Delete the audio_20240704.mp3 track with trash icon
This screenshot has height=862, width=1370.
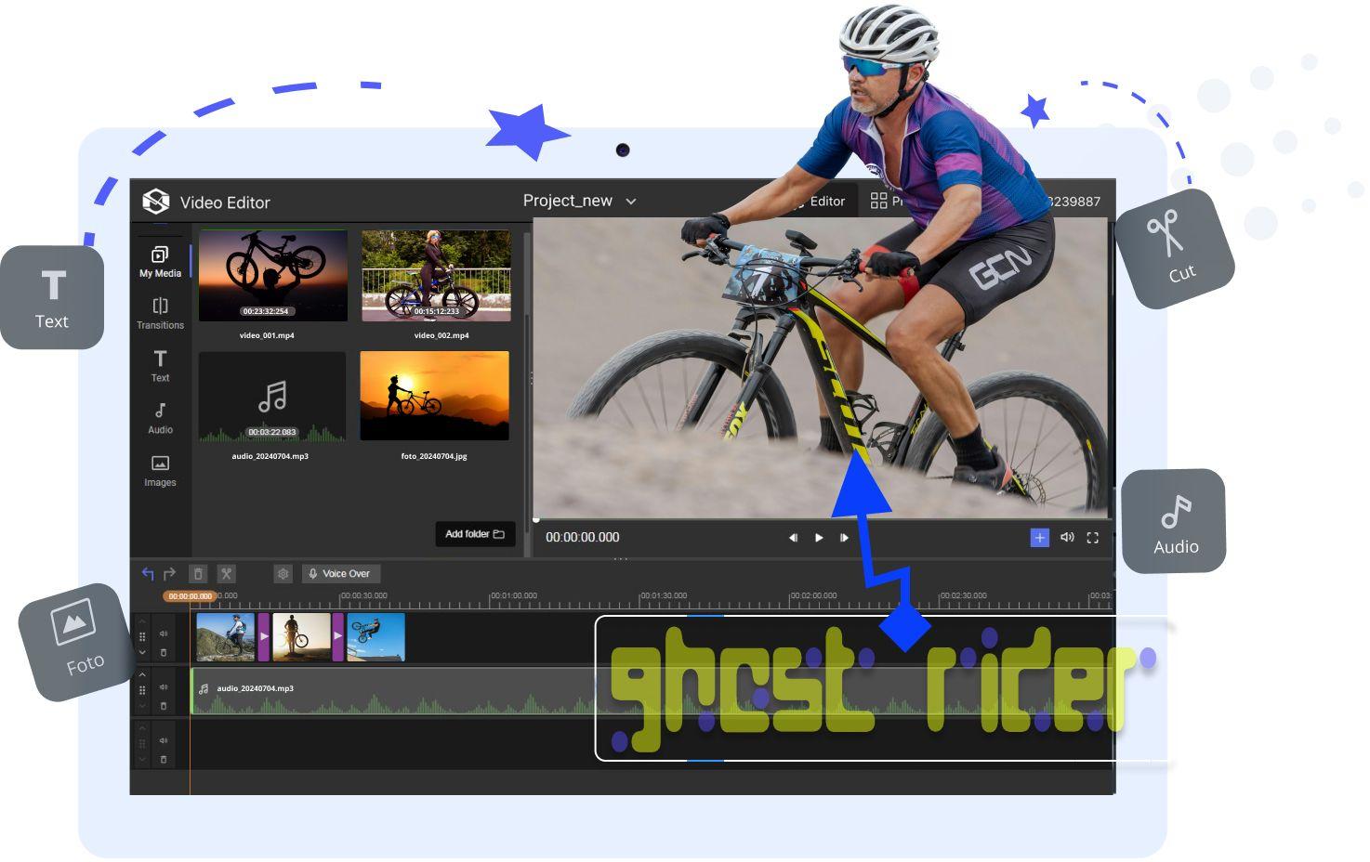pyautogui.click(x=164, y=707)
